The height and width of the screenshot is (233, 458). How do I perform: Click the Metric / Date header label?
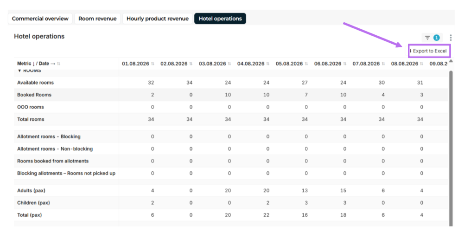click(x=36, y=64)
